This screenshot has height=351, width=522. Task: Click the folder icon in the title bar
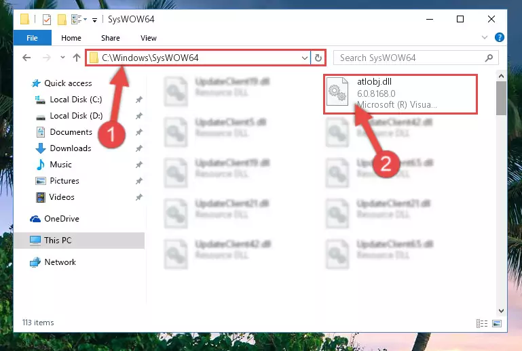point(24,19)
